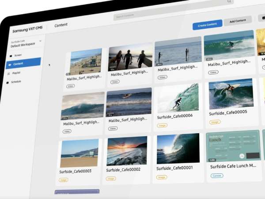Click the Image tag under Surfside_Cafe00005

point(215,122)
